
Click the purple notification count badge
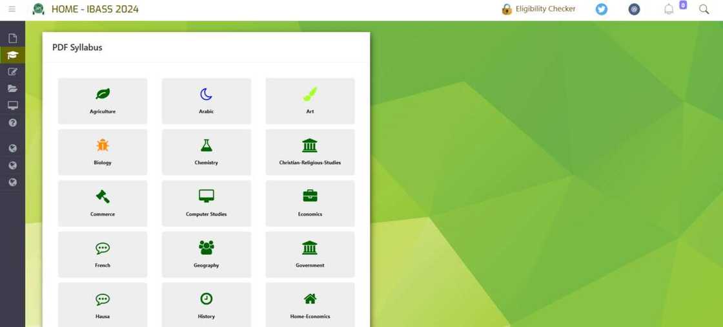[x=683, y=5]
